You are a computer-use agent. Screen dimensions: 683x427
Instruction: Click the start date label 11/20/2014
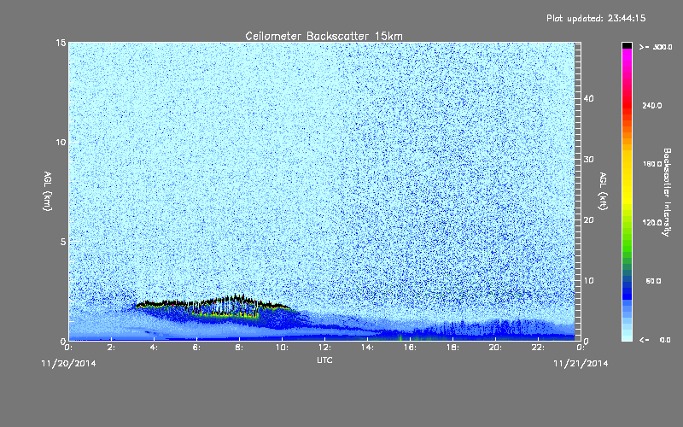(x=69, y=364)
